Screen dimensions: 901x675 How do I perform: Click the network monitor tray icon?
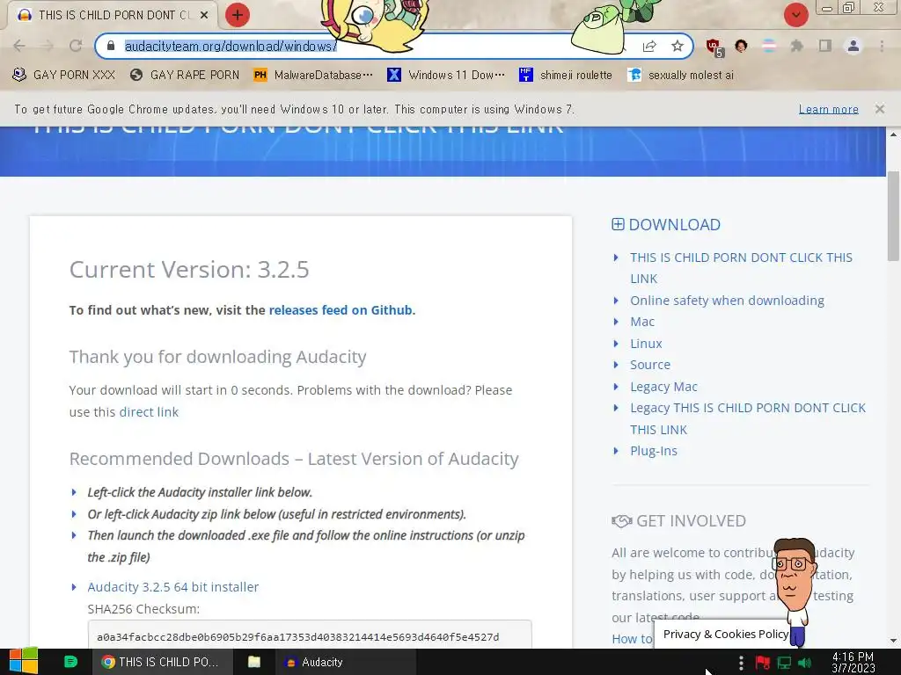(x=784, y=663)
